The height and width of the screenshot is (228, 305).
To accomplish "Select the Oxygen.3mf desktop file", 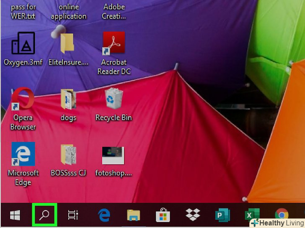I will pyautogui.click(x=23, y=43).
